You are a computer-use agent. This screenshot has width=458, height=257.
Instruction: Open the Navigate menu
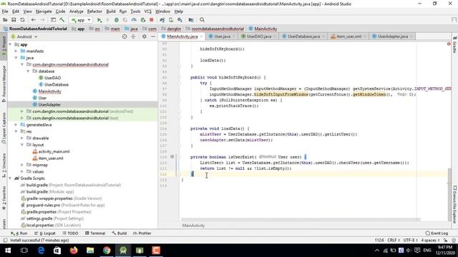coord(44,11)
